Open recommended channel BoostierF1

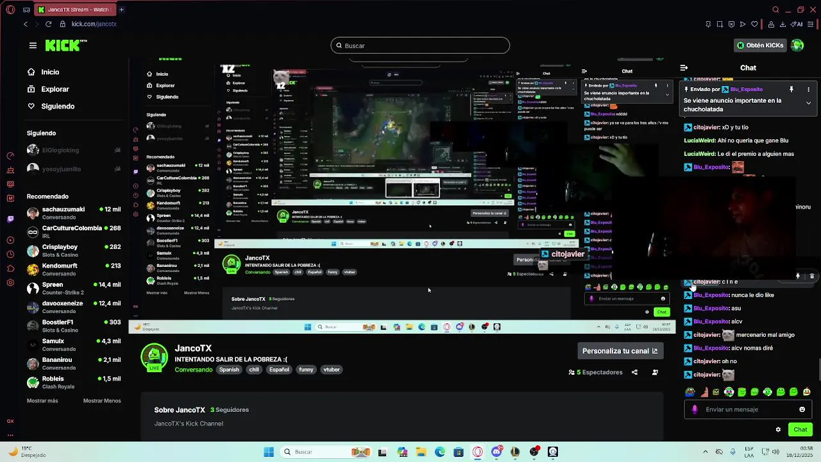pos(74,326)
